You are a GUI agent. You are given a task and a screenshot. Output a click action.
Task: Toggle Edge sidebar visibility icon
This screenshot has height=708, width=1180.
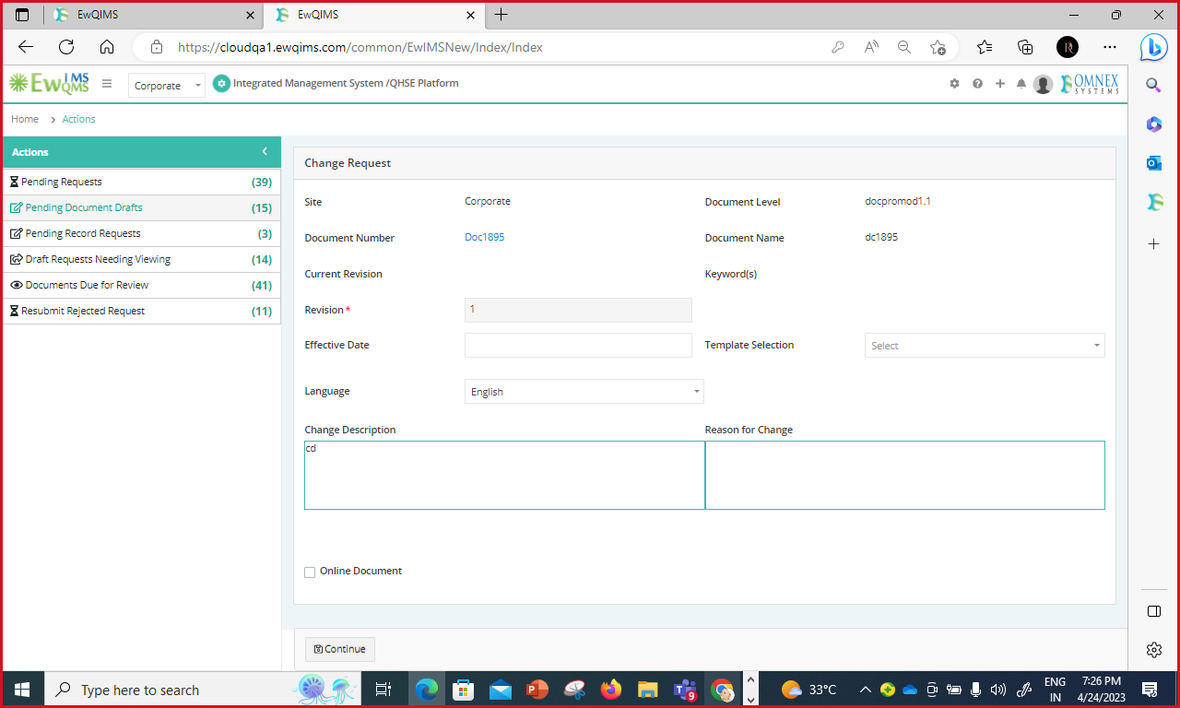coord(1153,611)
